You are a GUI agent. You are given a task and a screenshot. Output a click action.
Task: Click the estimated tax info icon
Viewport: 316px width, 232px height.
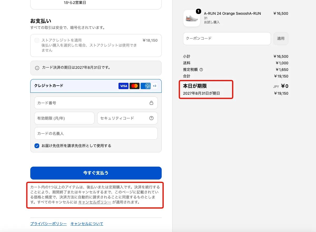pos(201,70)
